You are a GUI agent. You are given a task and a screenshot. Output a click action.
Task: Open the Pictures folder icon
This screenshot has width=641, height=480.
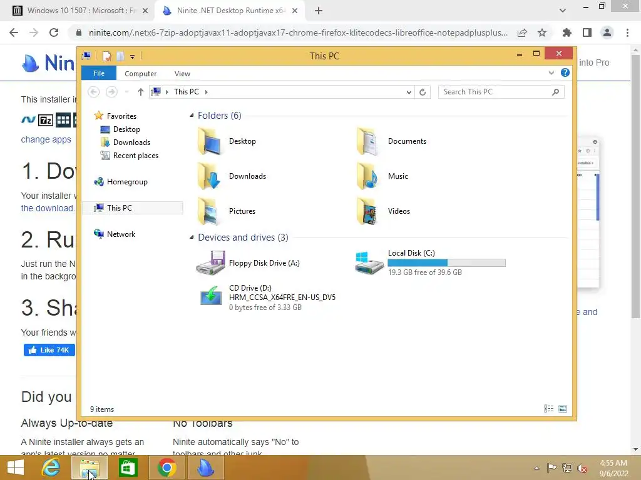click(210, 211)
